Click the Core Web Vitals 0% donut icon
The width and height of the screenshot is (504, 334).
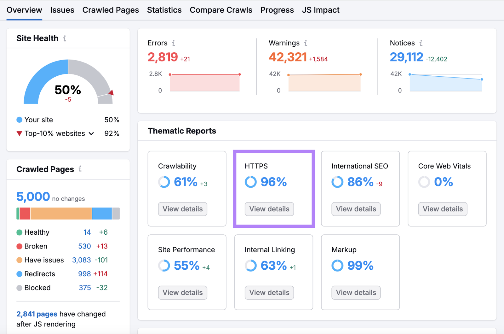tap(424, 182)
